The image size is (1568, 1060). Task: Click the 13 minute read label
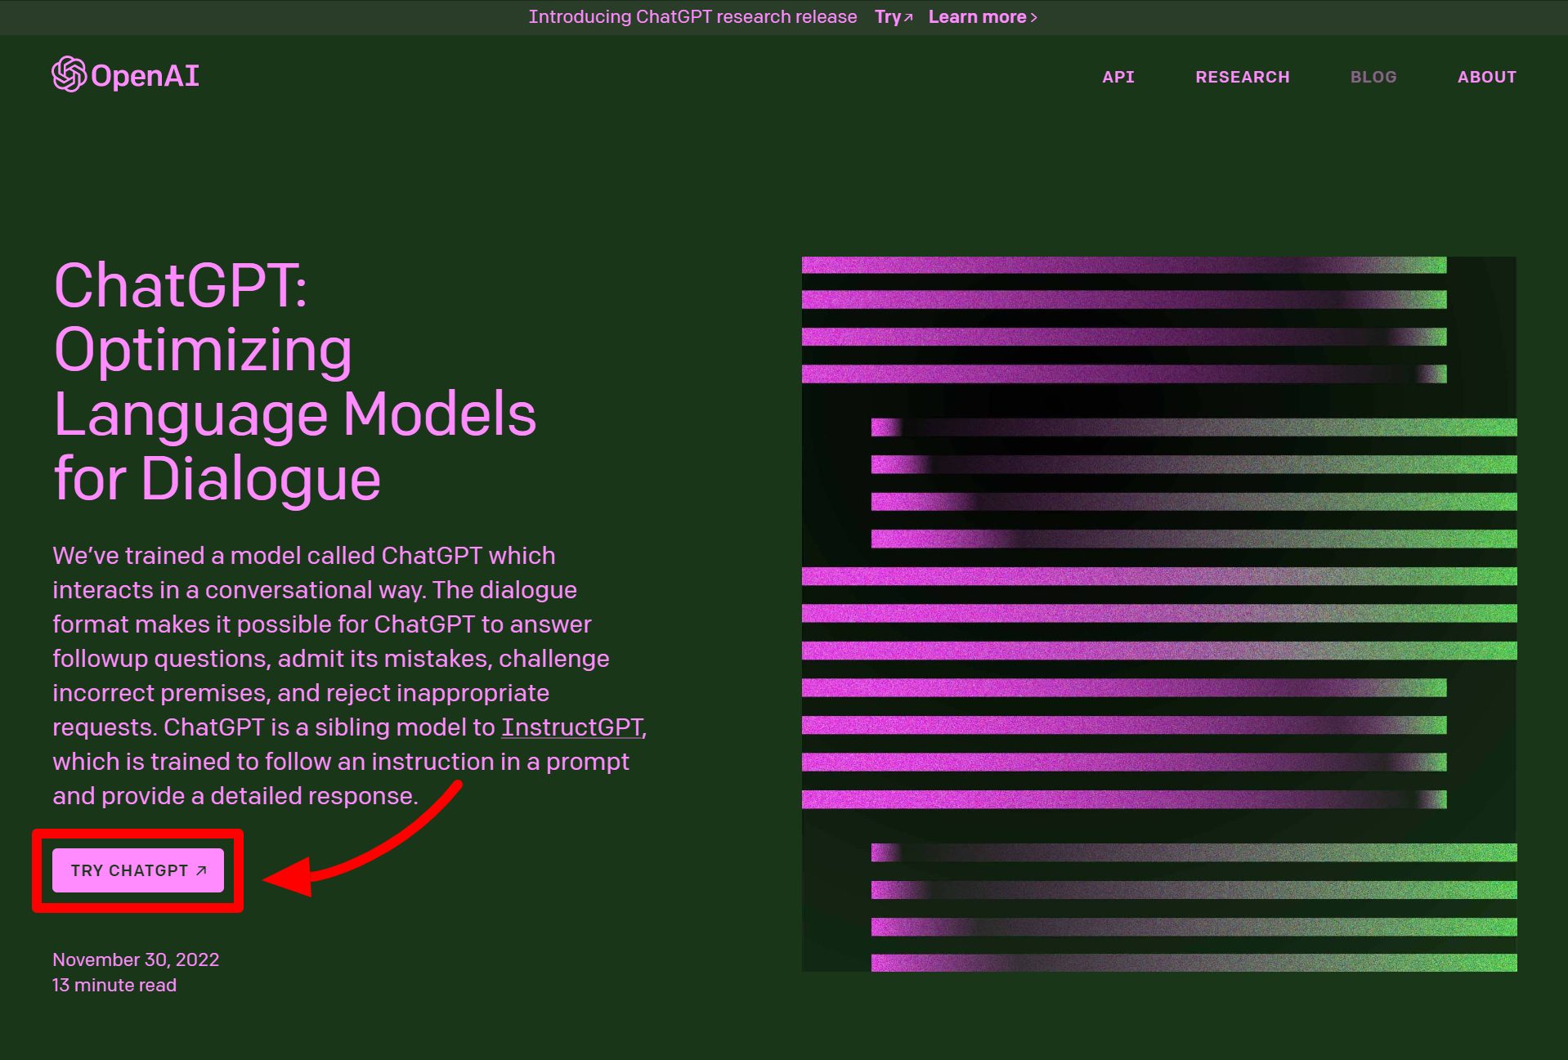tap(114, 985)
